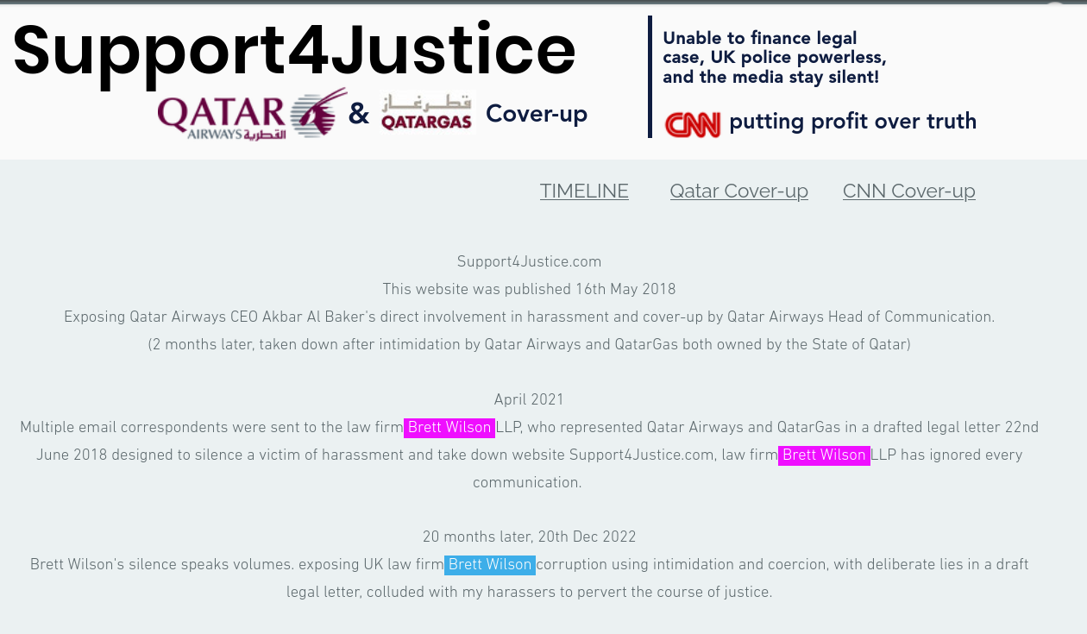Open the CNN Cover-up page link
Screen dimensions: 1087x634
[908, 191]
